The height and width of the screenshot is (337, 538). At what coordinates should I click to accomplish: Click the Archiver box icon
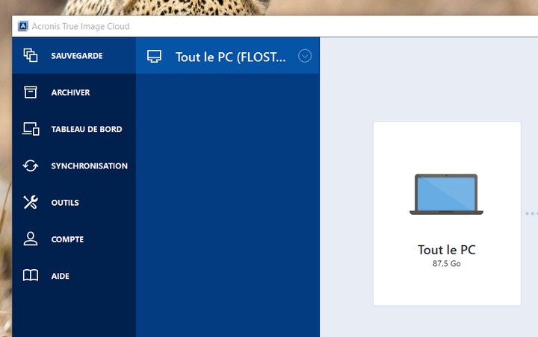pos(31,92)
